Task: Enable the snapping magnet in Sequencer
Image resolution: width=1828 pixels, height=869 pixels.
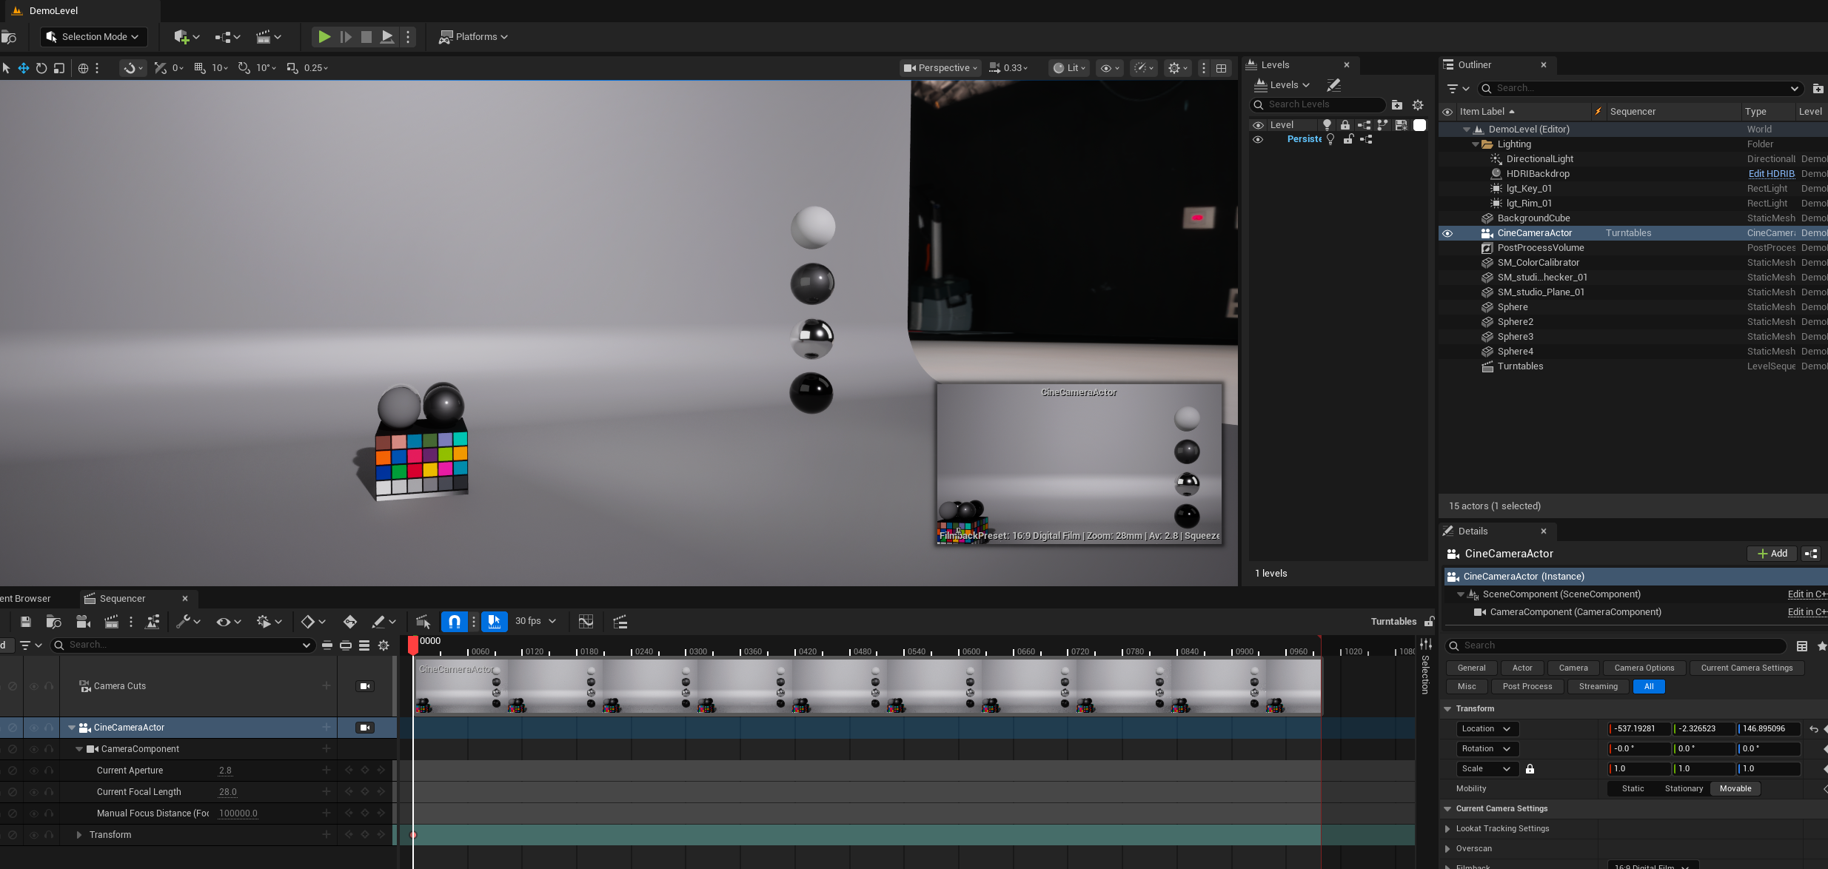Action: point(455,622)
